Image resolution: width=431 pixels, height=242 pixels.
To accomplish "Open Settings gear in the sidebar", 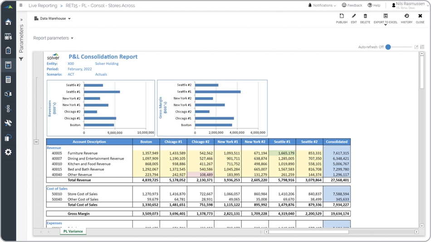I will tap(8, 152).
